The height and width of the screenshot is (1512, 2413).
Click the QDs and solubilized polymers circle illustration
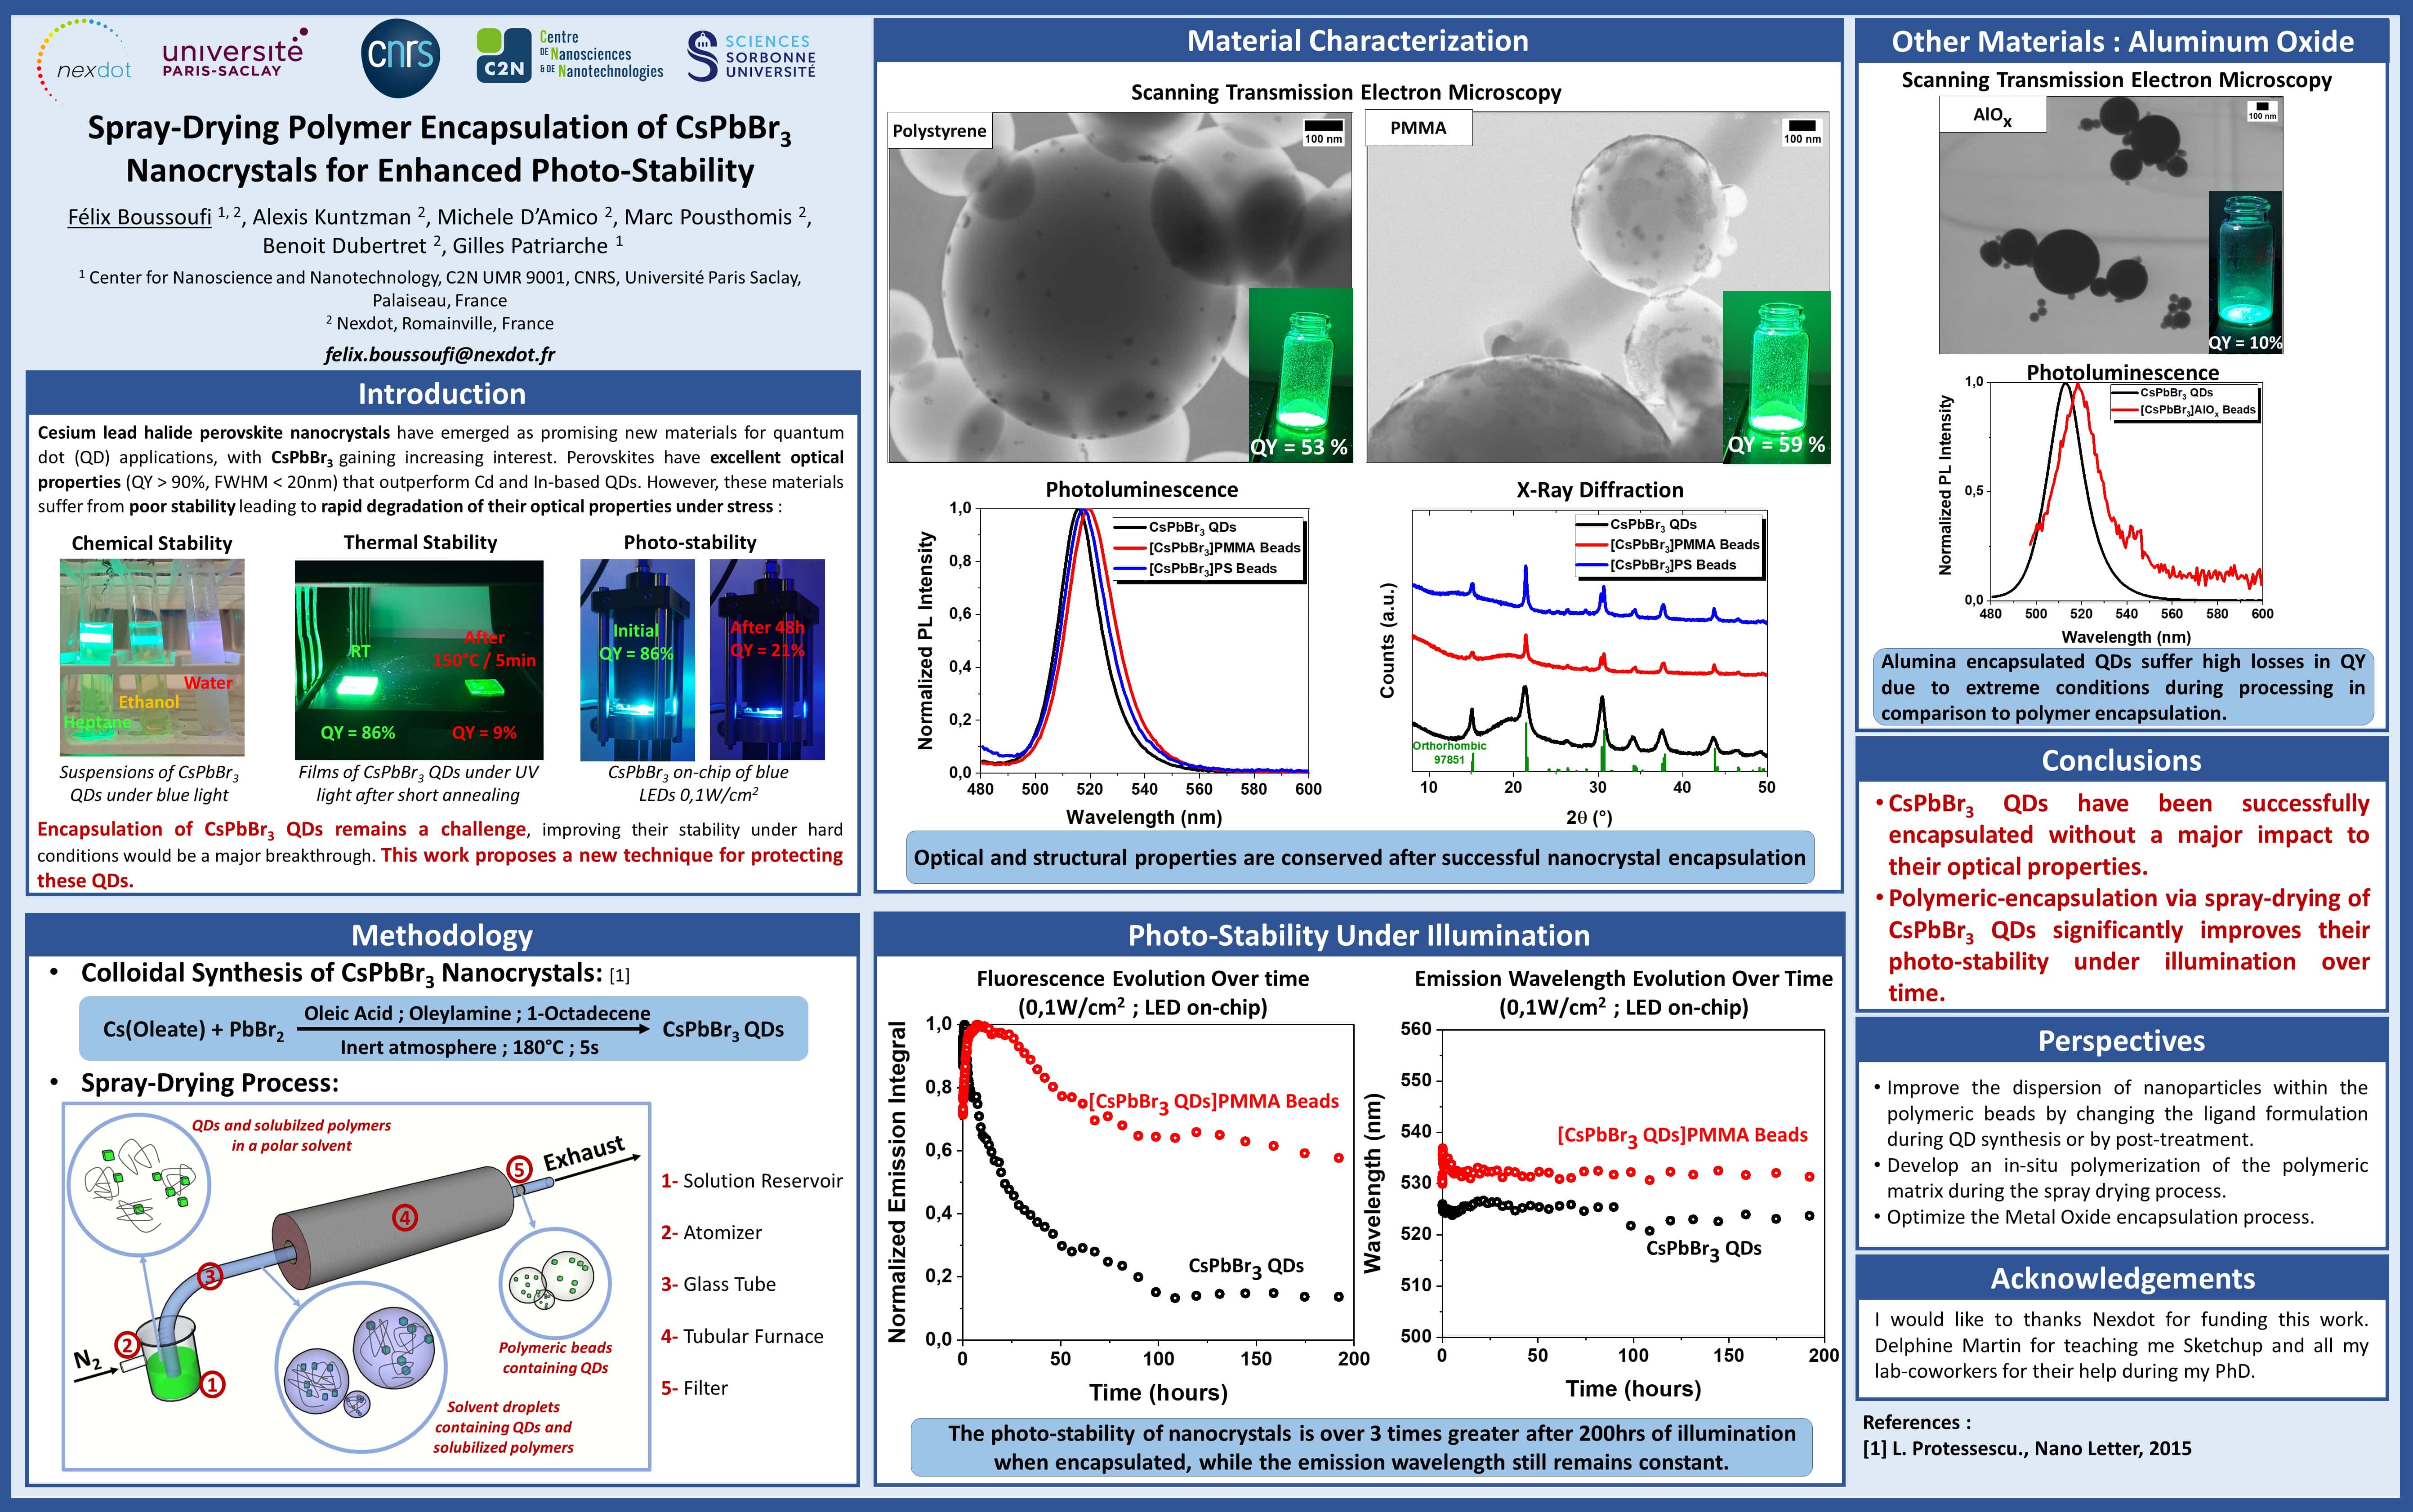(x=139, y=1184)
